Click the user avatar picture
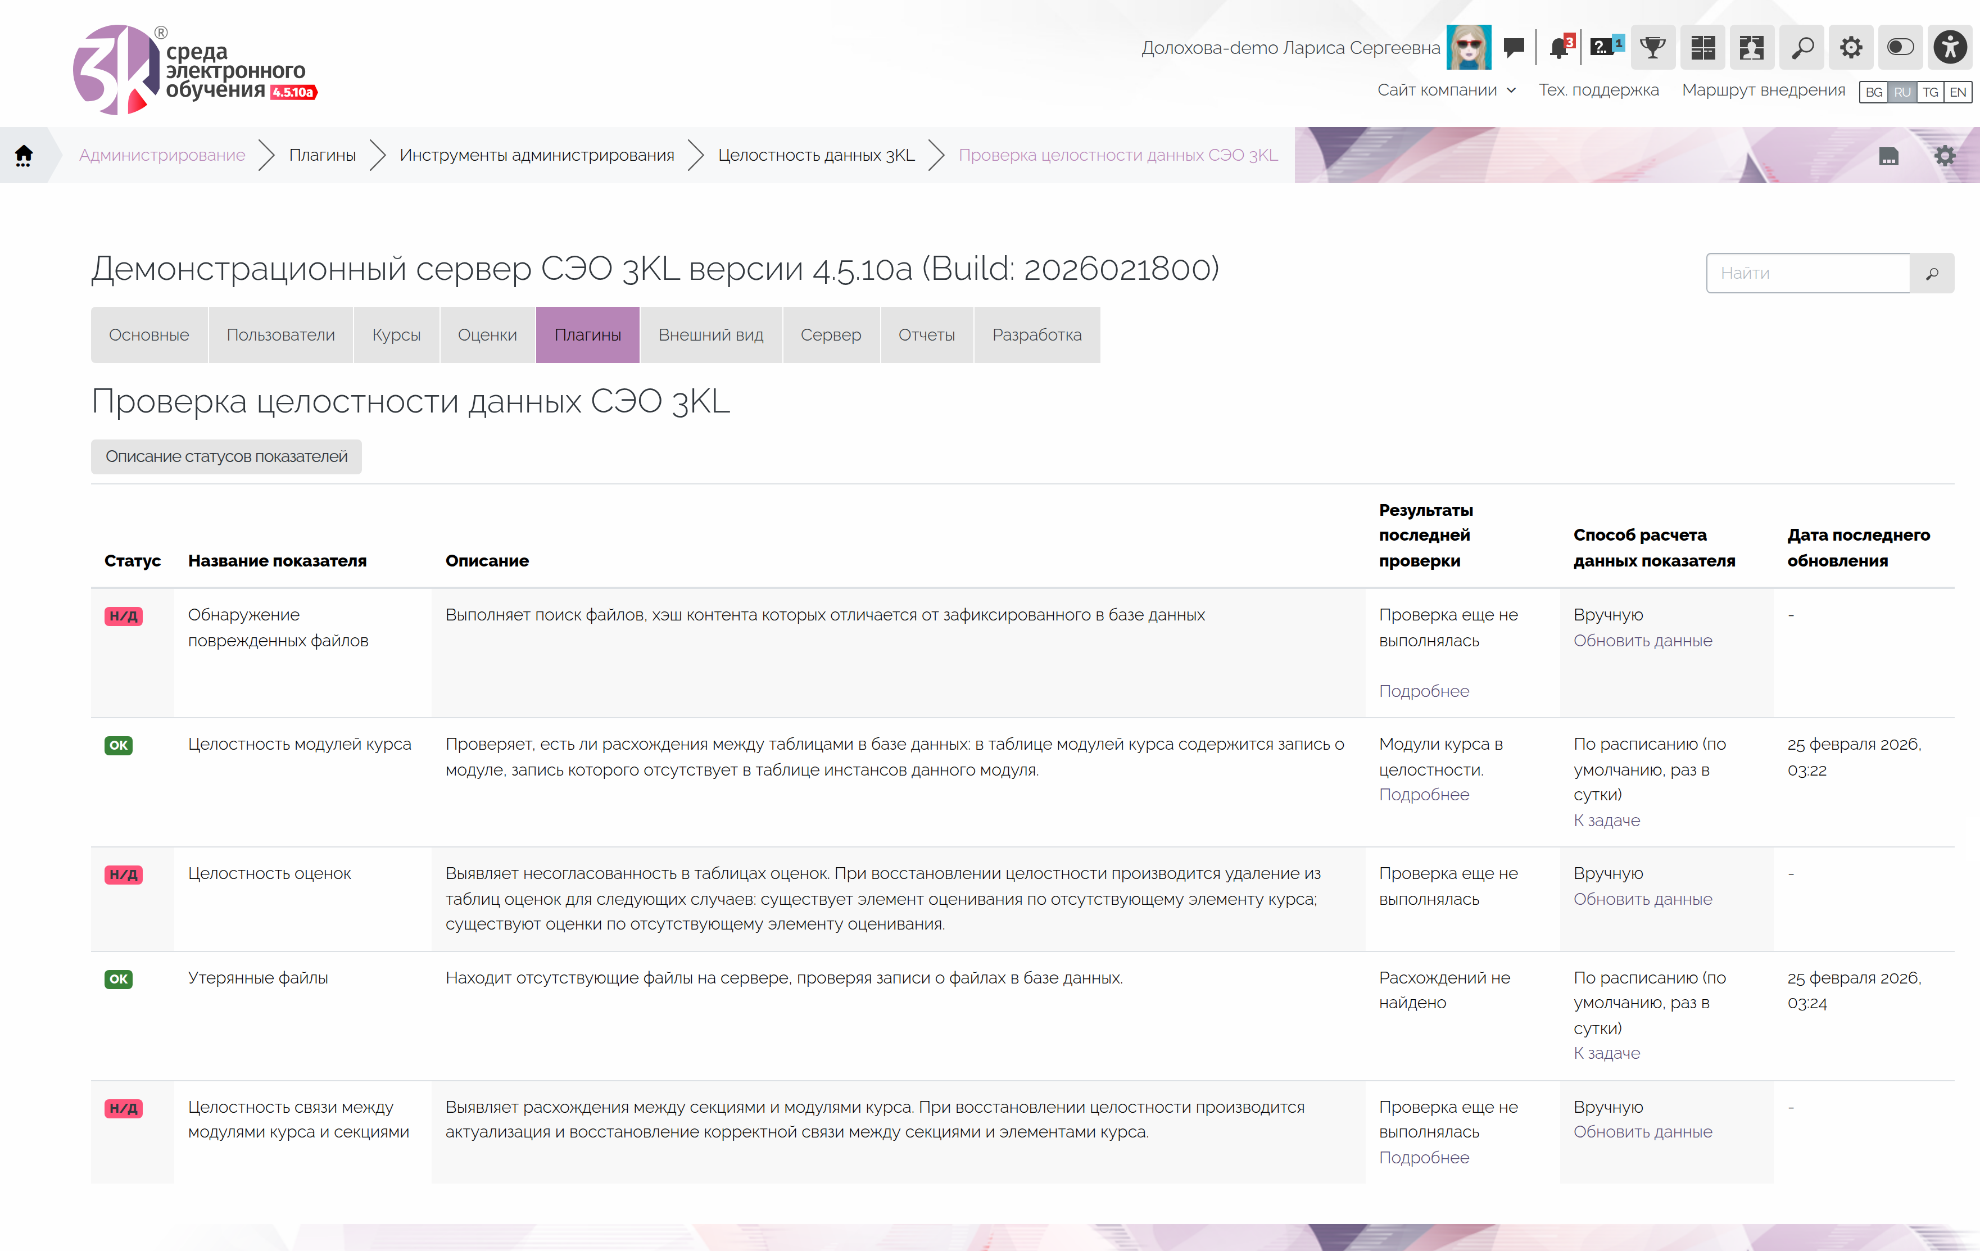 click(x=1469, y=47)
